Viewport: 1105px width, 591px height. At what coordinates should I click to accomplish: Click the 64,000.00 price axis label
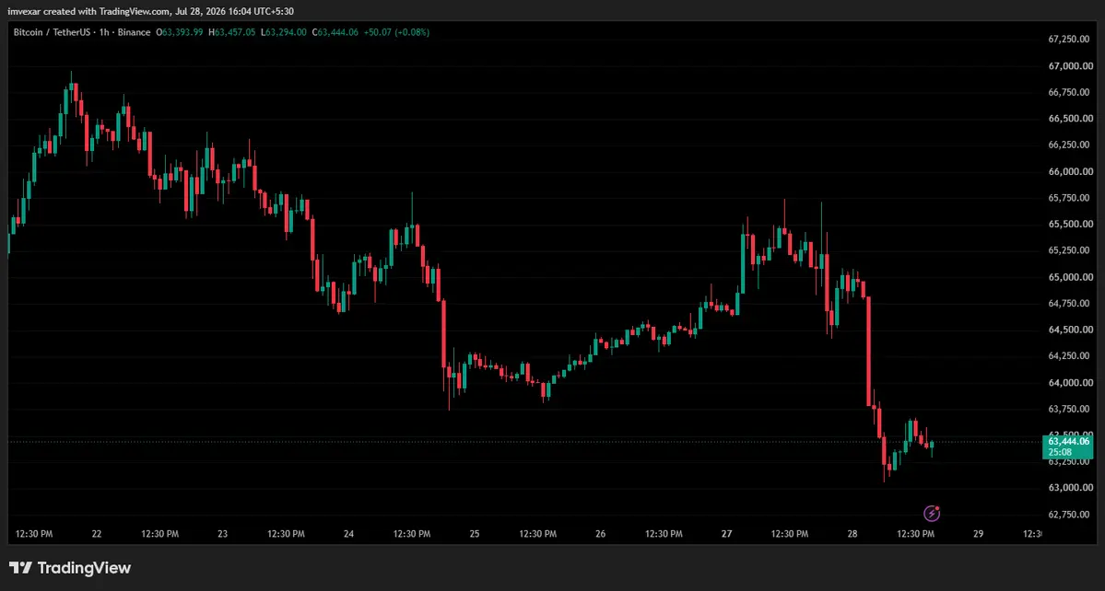(x=1069, y=383)
